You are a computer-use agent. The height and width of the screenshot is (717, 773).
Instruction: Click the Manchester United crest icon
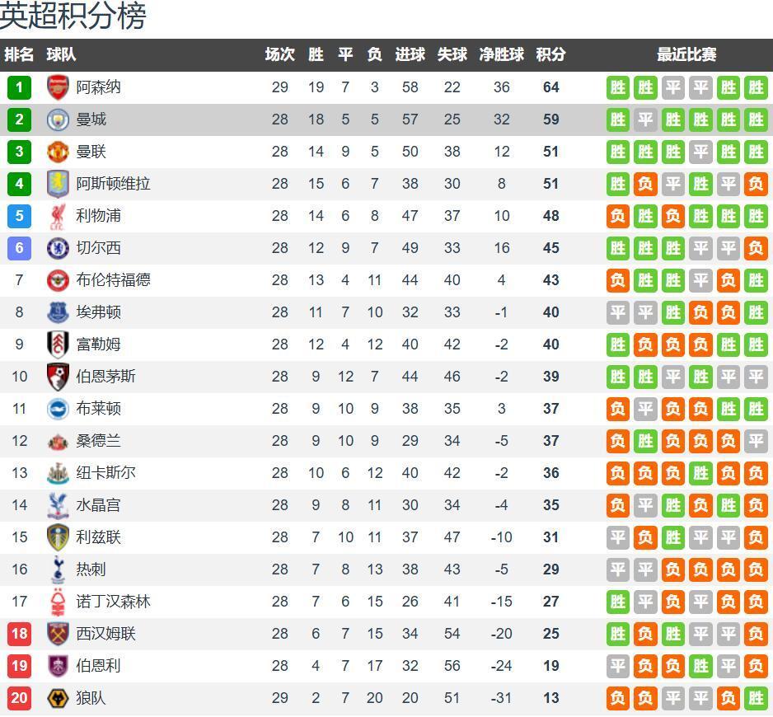58,152
